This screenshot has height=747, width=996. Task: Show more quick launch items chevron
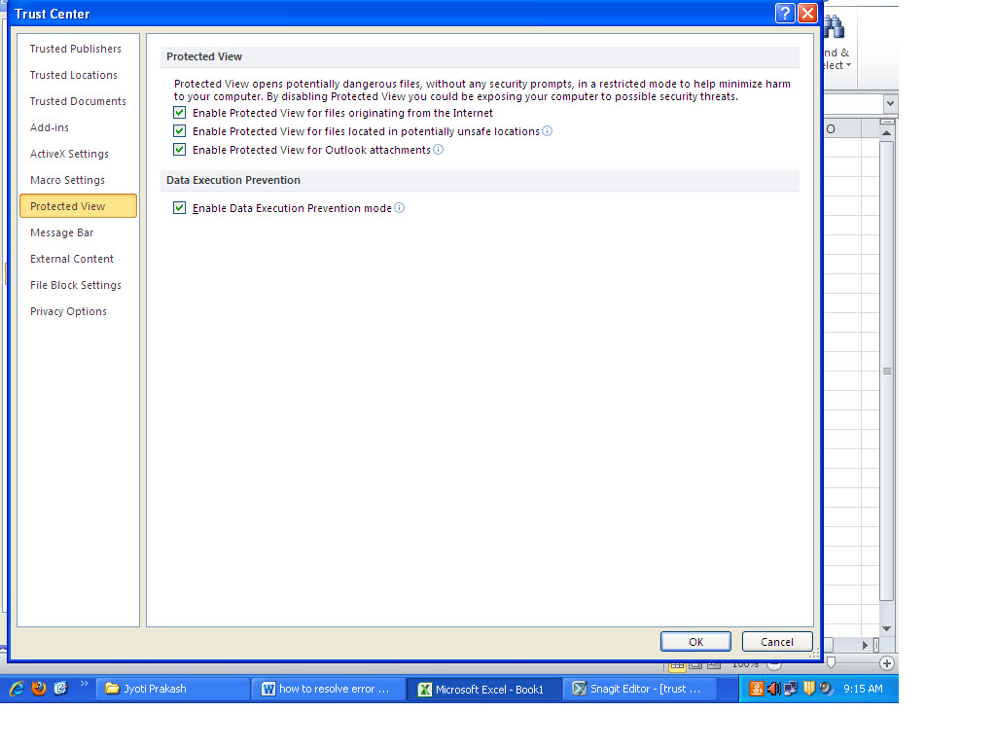pos(85,684)
